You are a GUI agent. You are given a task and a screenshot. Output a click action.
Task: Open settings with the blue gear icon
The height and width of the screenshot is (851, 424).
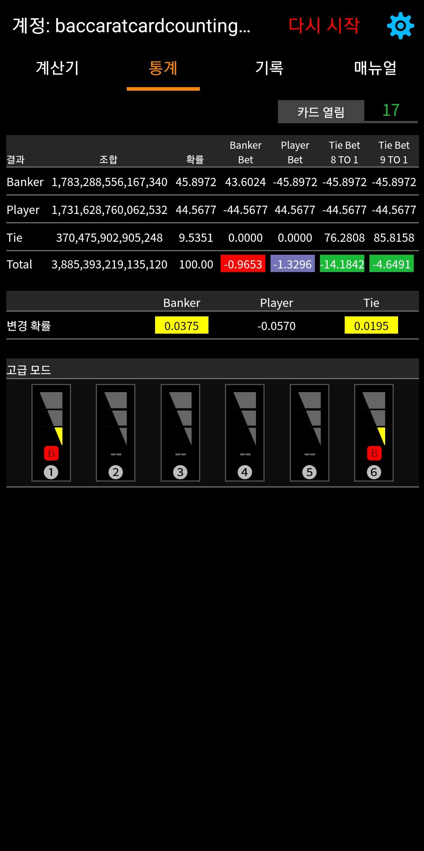coord(400,26)
